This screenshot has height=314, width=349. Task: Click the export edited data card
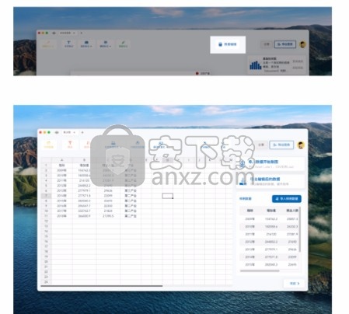pyautogui.click(x=270, y=181)
